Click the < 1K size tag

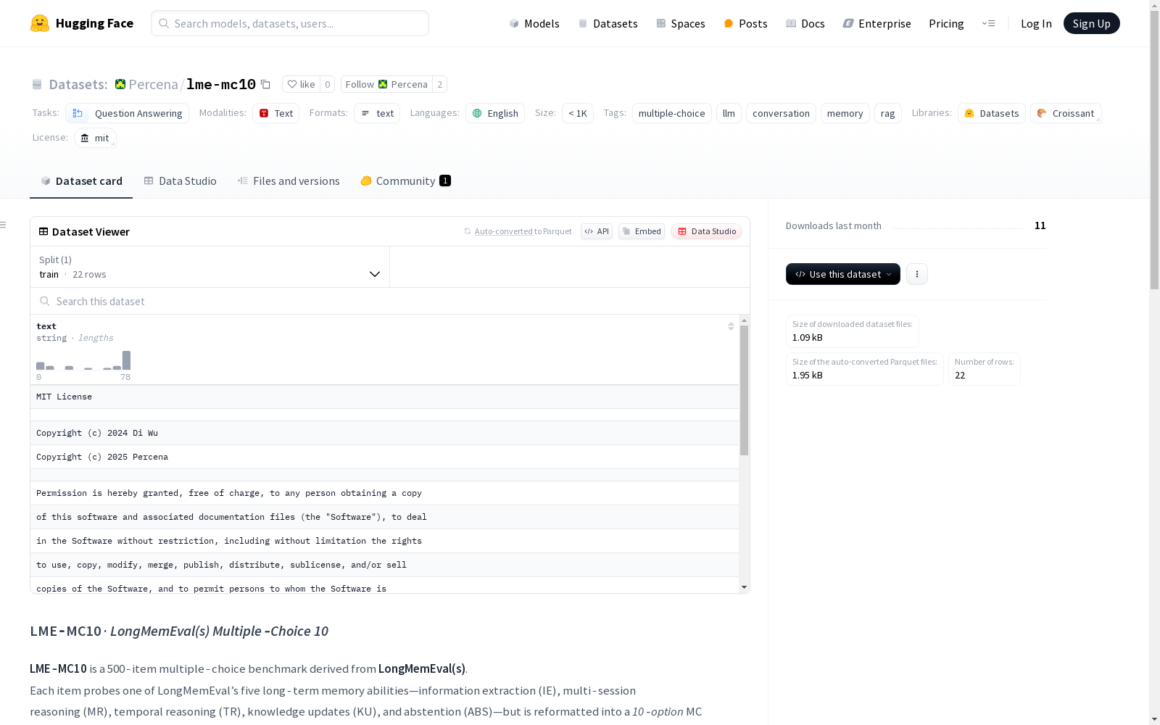(x=578, y=113)
